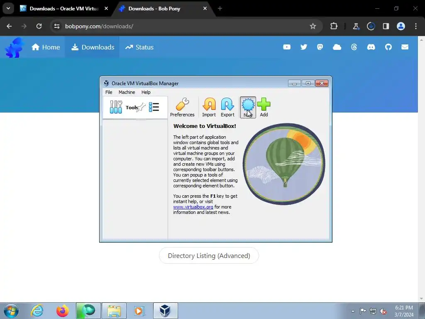Minimize the VirtualBox Manager window
Viewport: 425px width, 319px height.
tap(294, 83)
